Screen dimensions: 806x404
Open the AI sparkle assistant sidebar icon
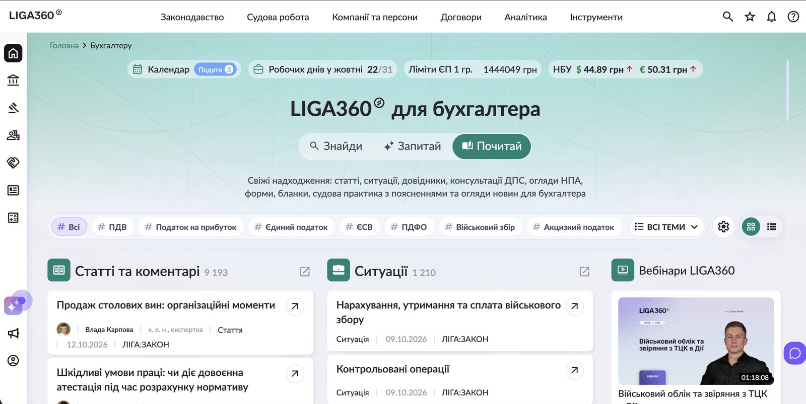click(x=14, y=305)
